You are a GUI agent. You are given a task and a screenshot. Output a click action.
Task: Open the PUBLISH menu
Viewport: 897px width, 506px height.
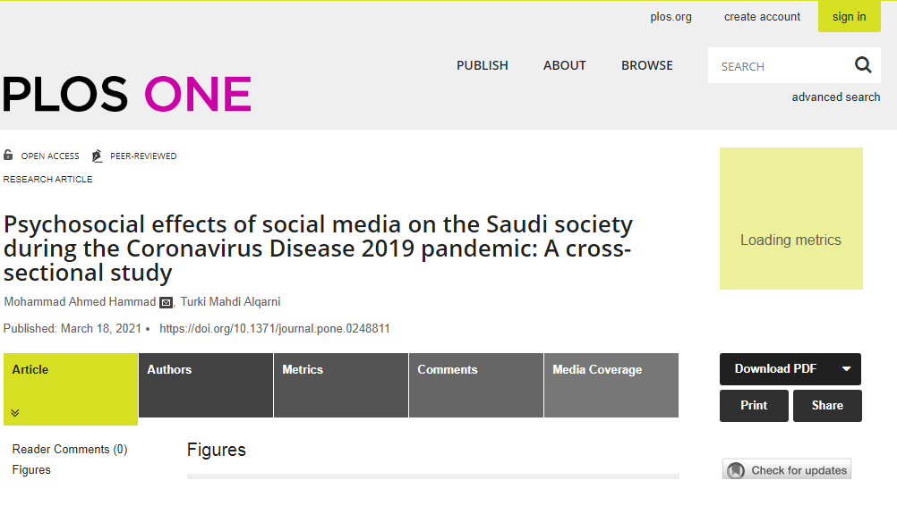pyautogui.click(x=483, y=65)
